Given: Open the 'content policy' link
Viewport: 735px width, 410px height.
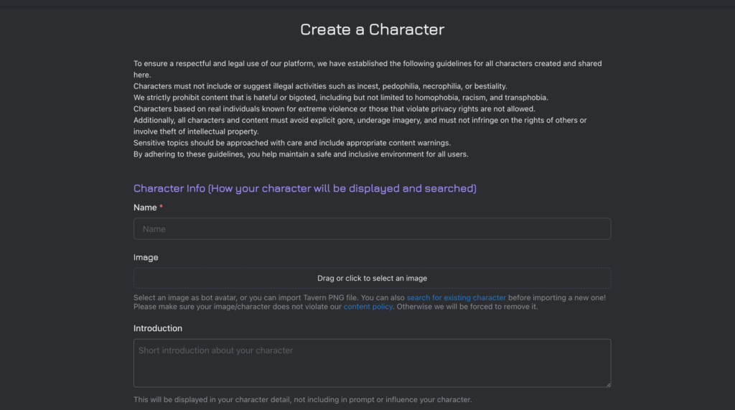Looking at the screenshot, I should (367, 307).
